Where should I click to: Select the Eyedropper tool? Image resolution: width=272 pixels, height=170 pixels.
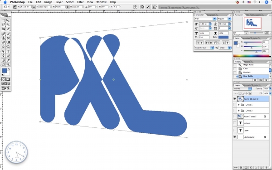click(8, 60)
